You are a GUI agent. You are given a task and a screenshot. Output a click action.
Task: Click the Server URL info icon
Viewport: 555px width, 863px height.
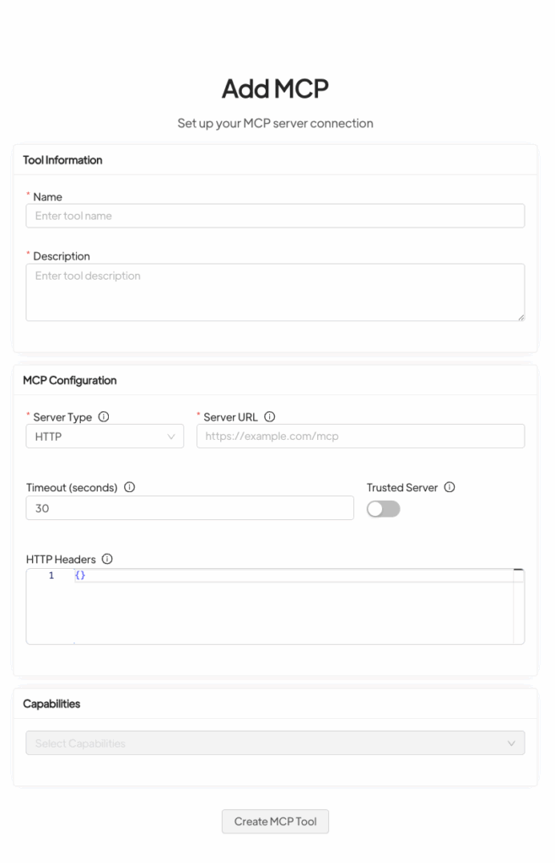pos(269,416)
